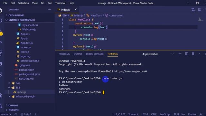The width and height of the screenshot is (206, 116).
Task: Open logo.svg file
Action: 25,56
